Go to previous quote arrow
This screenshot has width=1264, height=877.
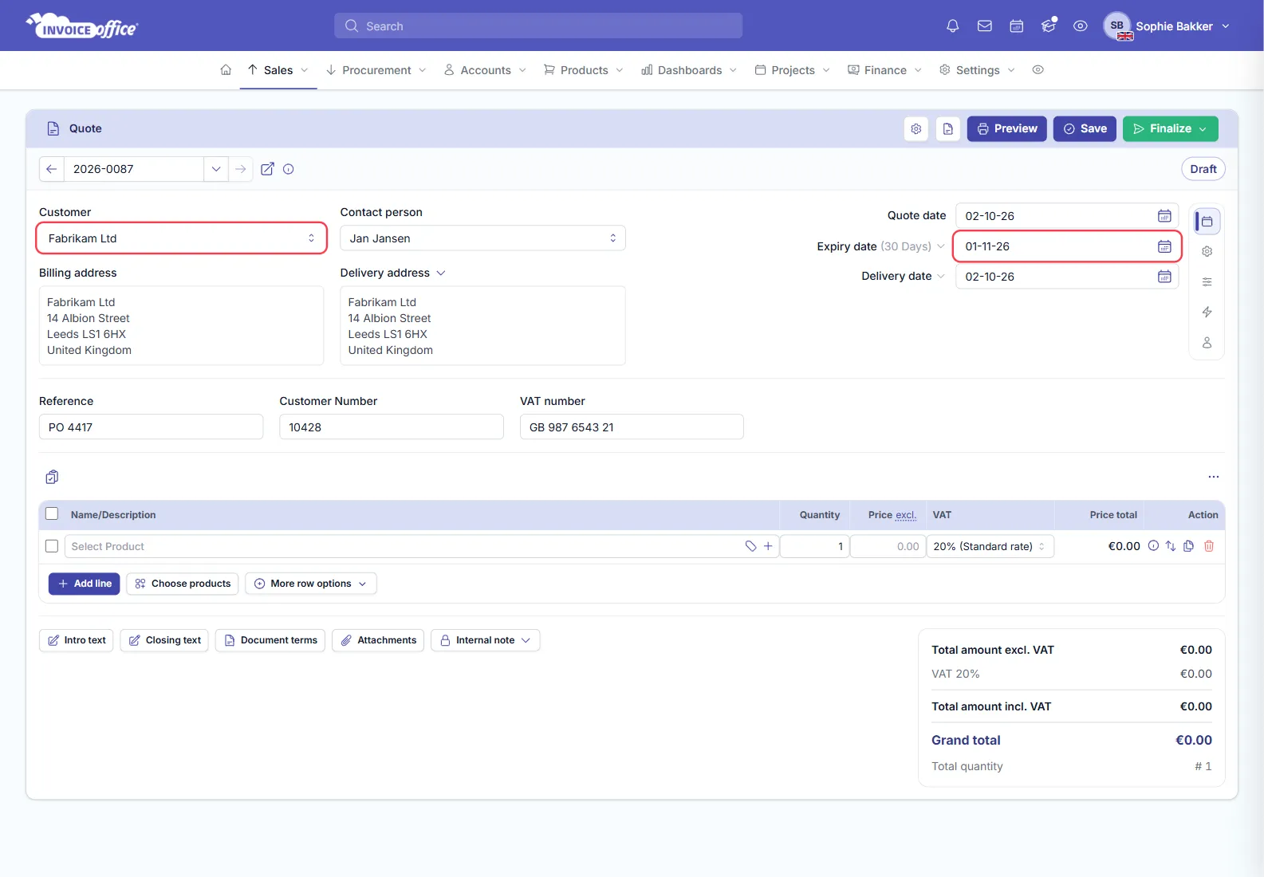(x=51, y=169)
